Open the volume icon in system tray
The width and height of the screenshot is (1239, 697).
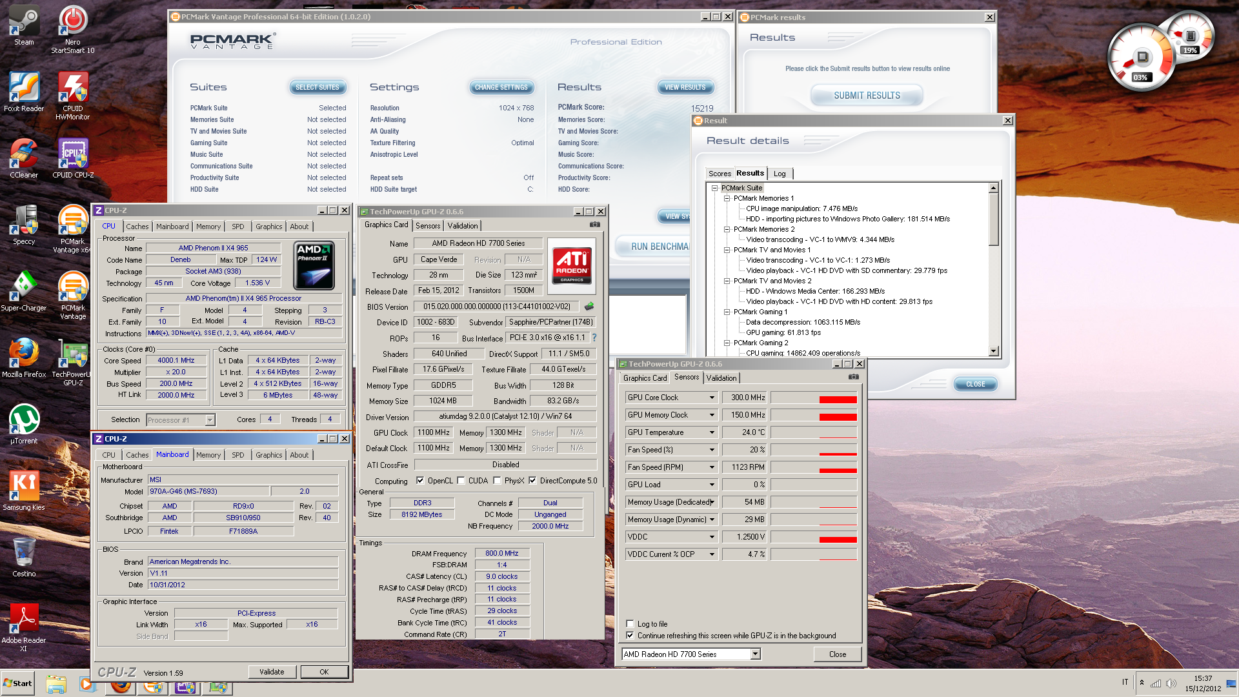tap(1171, 683)
